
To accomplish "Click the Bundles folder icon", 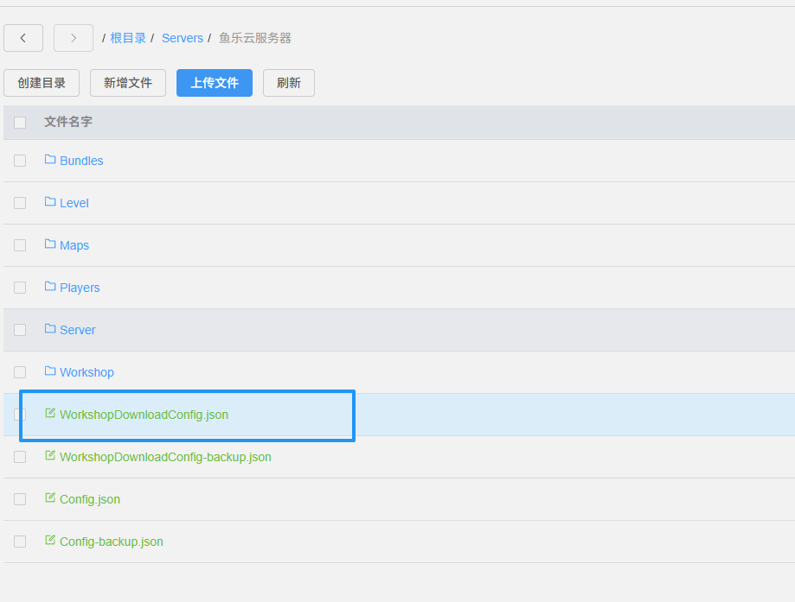I will 50,160.
